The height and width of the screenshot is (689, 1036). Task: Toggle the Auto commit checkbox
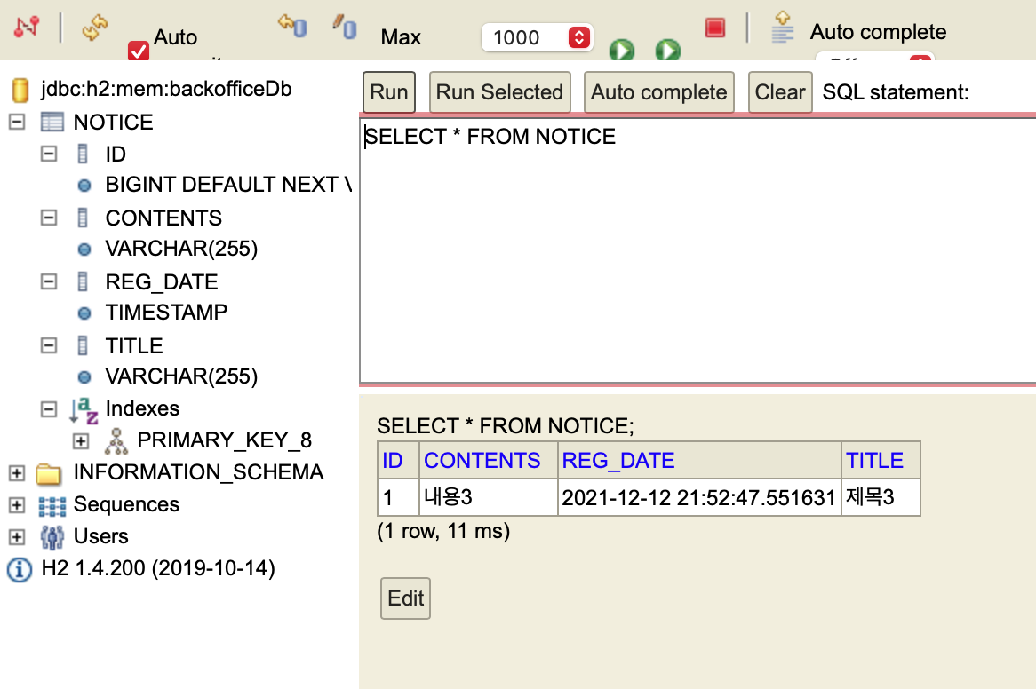[x=138, y=50]
